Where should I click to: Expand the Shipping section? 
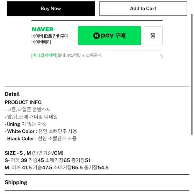point(16,182)
